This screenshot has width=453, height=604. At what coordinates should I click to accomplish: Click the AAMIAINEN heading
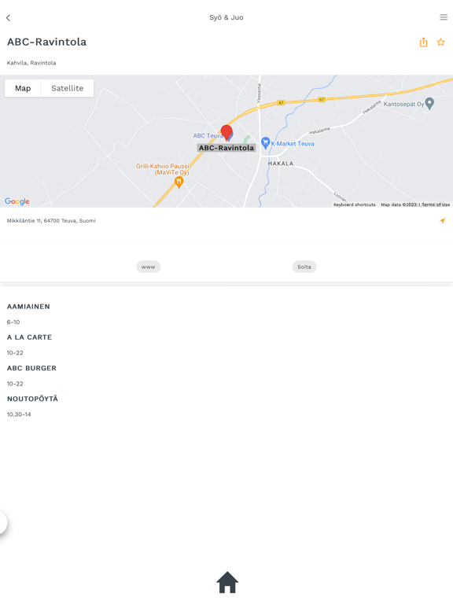click(28, 307)
